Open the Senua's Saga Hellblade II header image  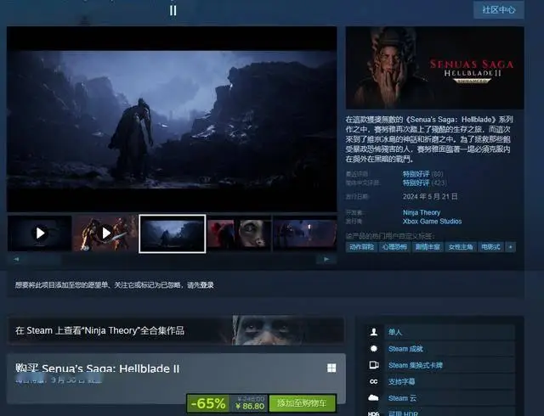(x=434, y=68)
